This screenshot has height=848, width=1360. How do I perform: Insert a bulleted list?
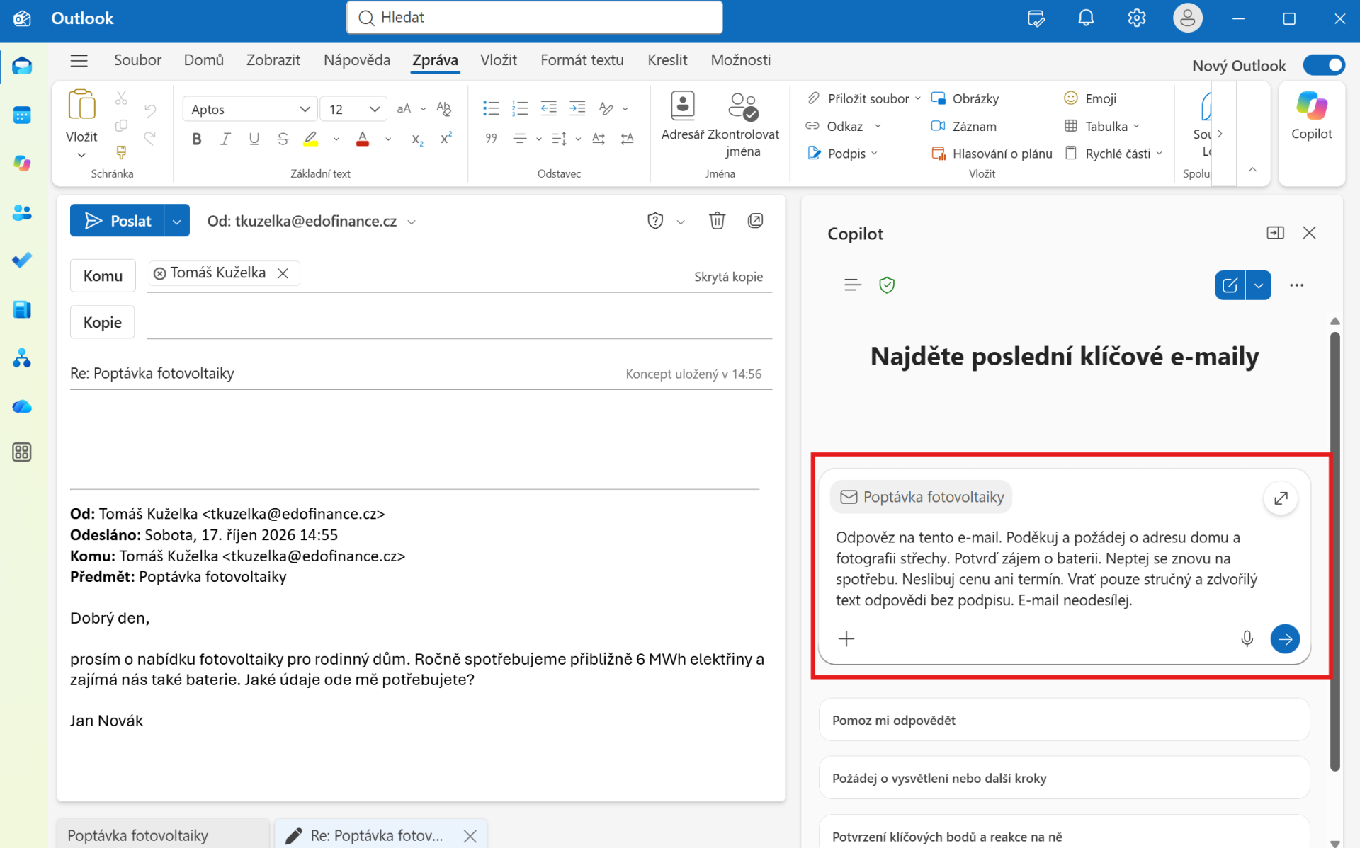(x=491, y=108)
